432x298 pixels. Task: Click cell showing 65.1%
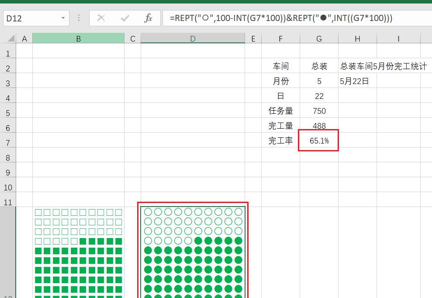click(319, 140)
